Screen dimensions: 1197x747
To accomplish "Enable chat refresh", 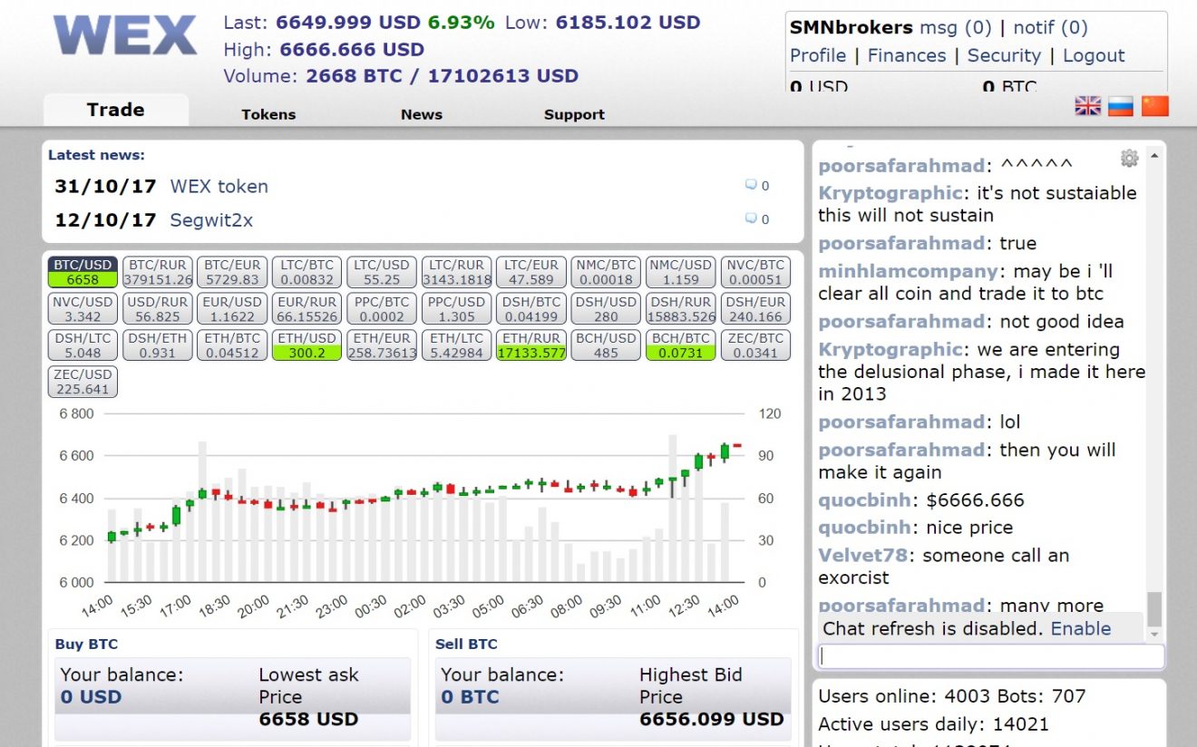I will point(1081,628).
